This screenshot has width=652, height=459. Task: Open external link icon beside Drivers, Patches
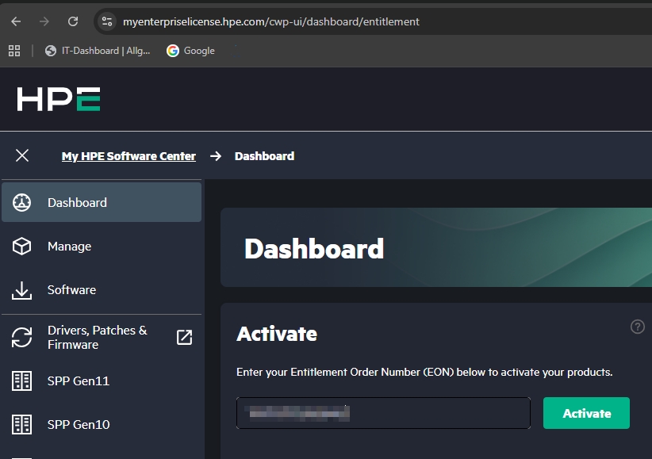(184, 338)
